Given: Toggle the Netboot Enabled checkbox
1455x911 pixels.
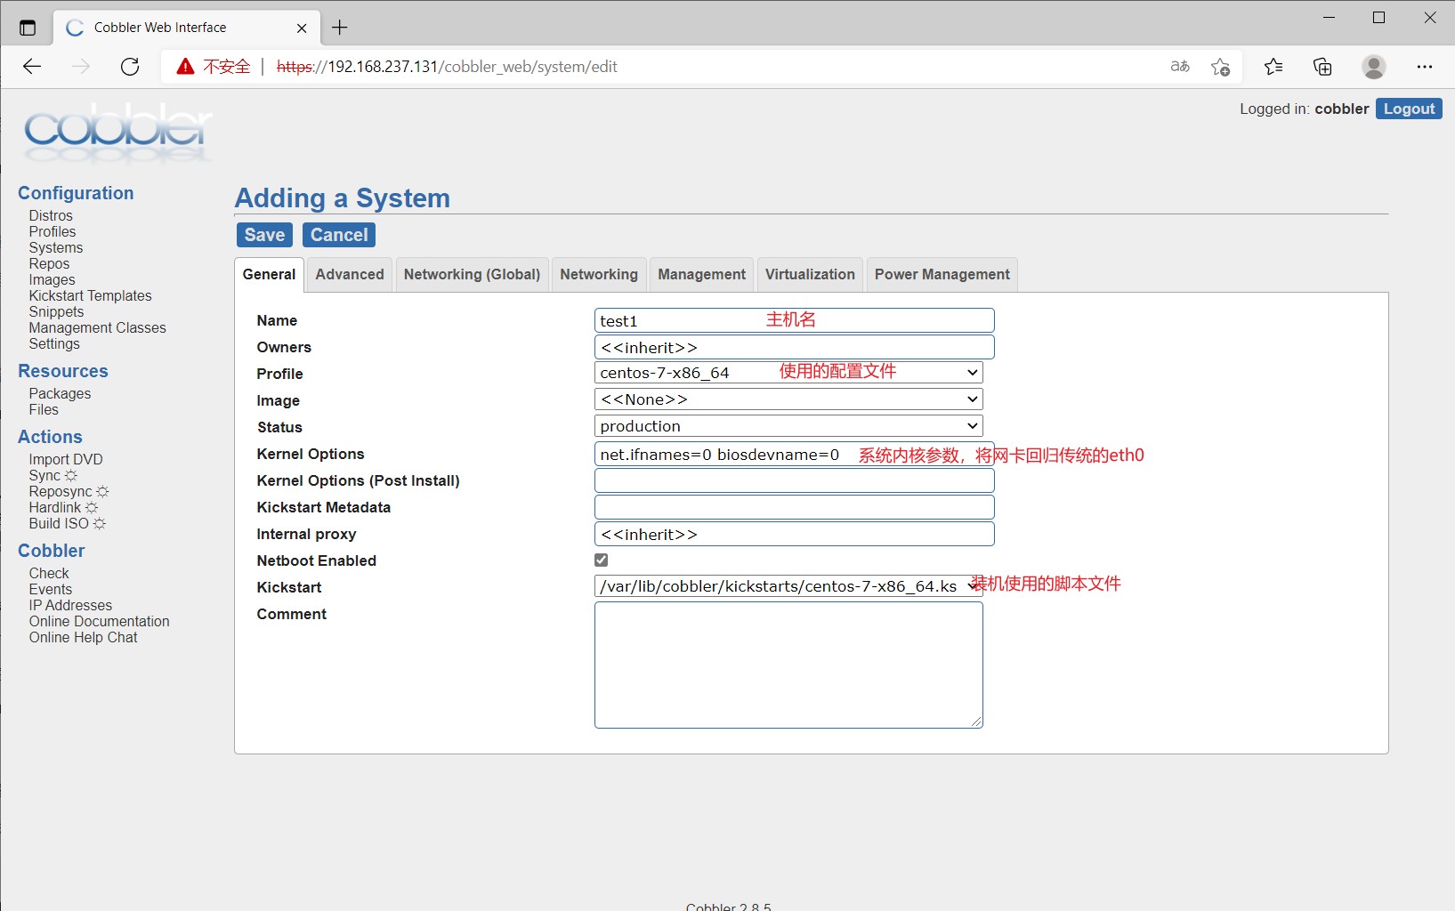Looking at the screenshot, I should [x=602, y=560].
